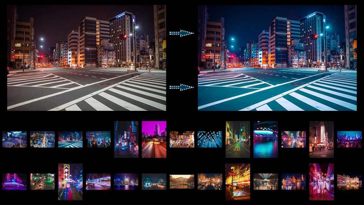Select the neon arcade blue tiled floor thumbnail

coord(266,139)
